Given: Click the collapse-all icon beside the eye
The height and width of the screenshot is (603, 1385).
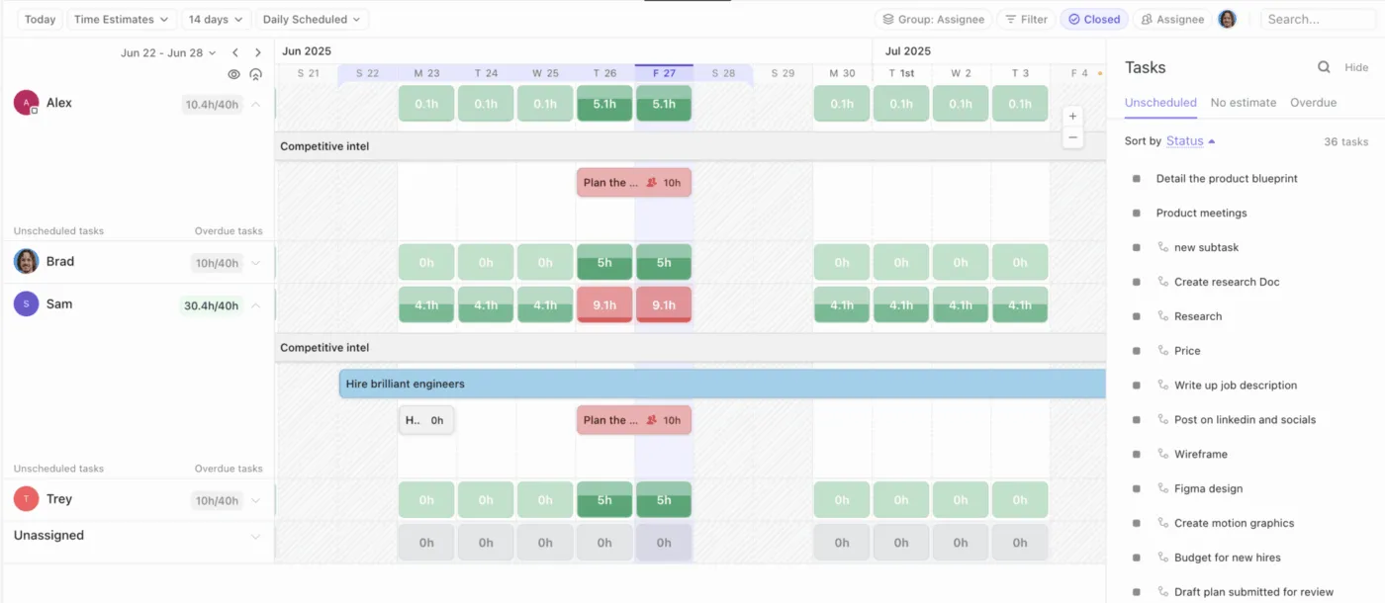Looking at the screenshot, I should (x=255, y=74).
